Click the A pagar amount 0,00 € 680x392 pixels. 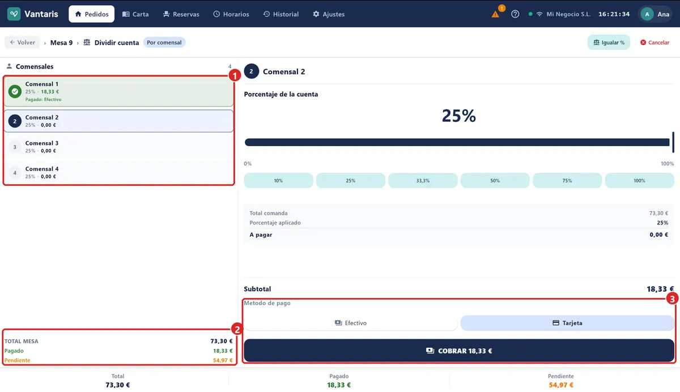(x=659, y=235)
